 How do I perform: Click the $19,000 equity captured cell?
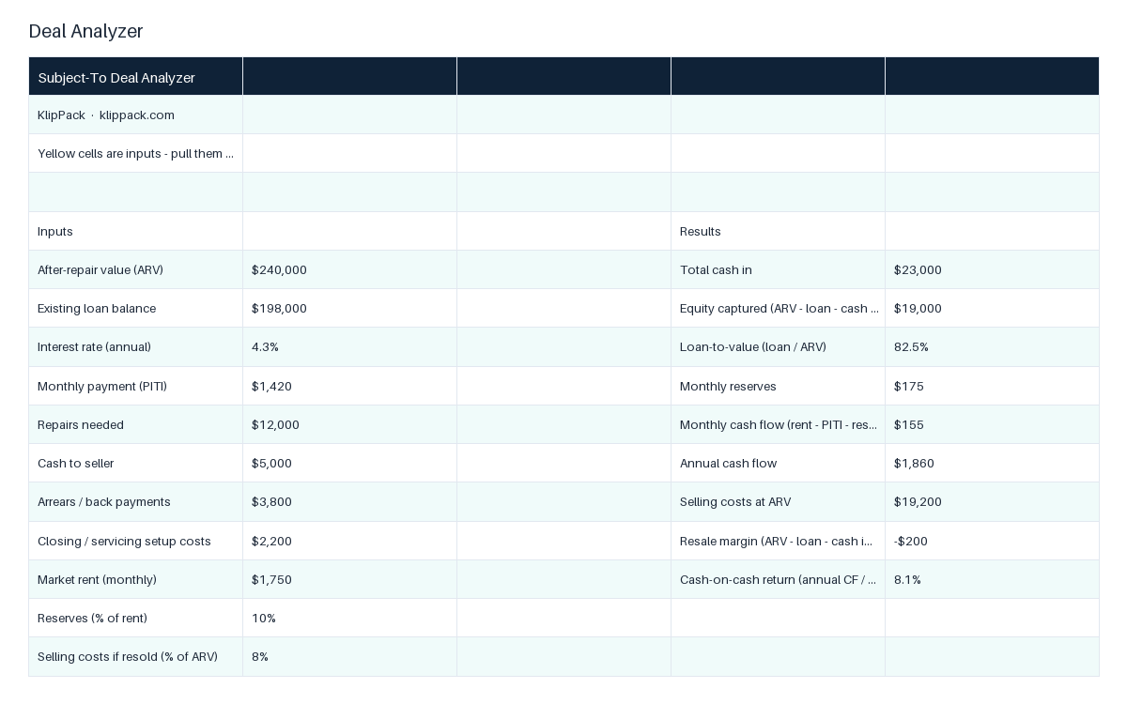[992, 308]
